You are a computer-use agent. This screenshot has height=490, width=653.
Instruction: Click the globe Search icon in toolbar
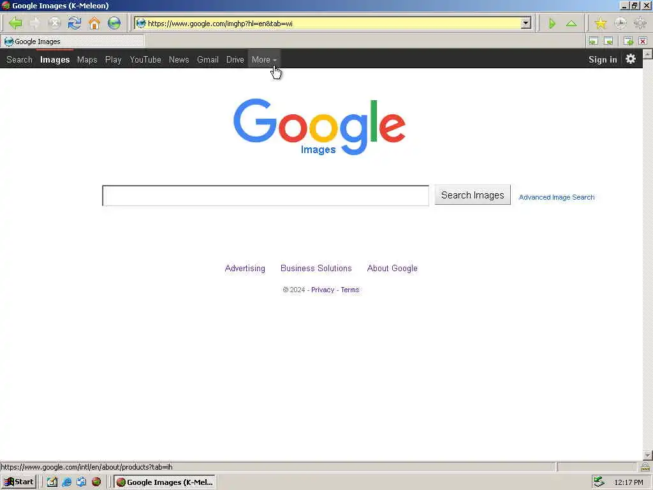click(x=114, y=24)
